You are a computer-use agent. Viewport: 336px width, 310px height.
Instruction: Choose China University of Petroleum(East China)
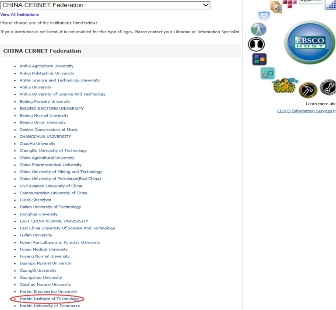pos(60,179)
